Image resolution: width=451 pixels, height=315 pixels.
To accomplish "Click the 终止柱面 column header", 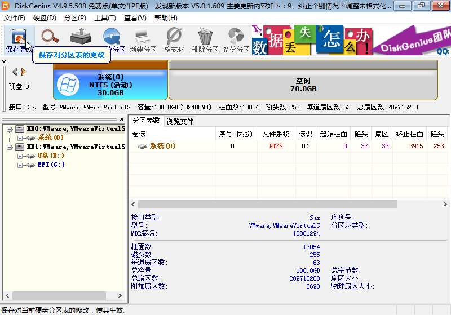I will (x=410, y=134).
